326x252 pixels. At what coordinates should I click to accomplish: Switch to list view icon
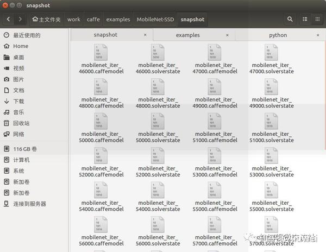(x=305, y=20)
